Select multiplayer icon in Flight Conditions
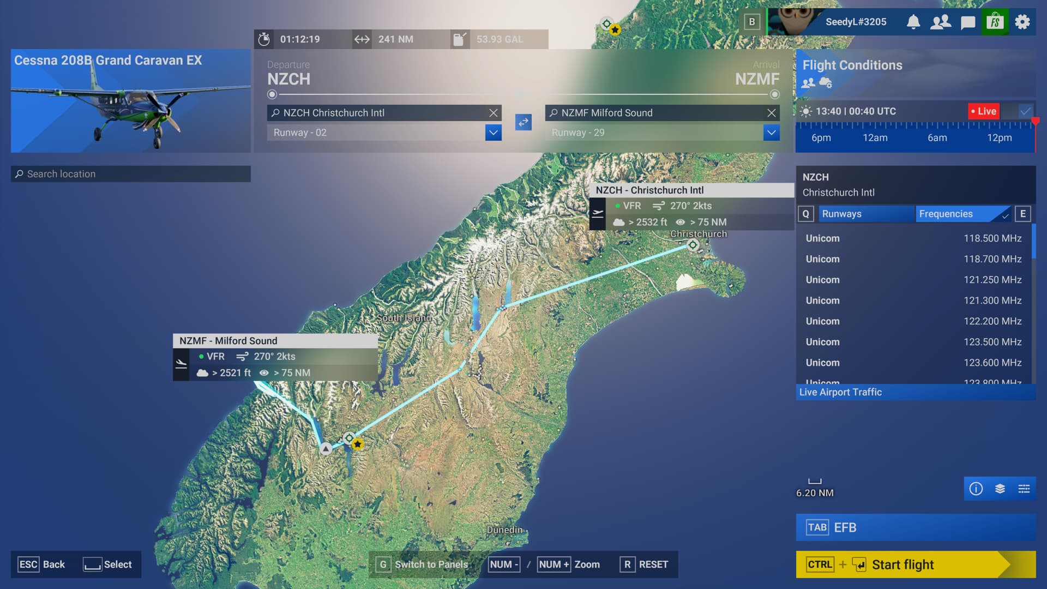 (808, 83)
